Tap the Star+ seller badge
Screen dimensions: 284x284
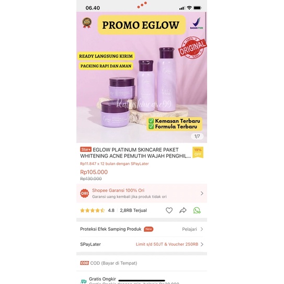tap(86, 150)
